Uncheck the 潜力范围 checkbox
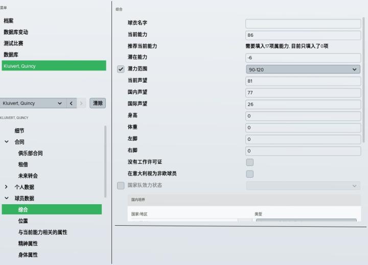The image size is (368, 265). pos(121,69)
